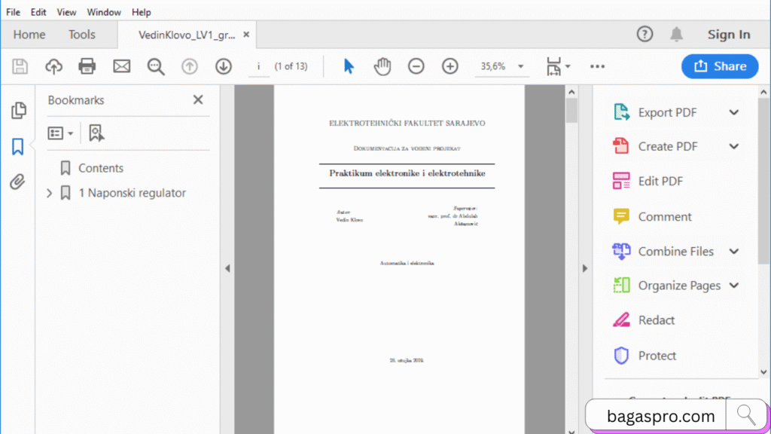Screen dimensions: 771x434
Task: Open the Protect tool
Action: [657, 355]
